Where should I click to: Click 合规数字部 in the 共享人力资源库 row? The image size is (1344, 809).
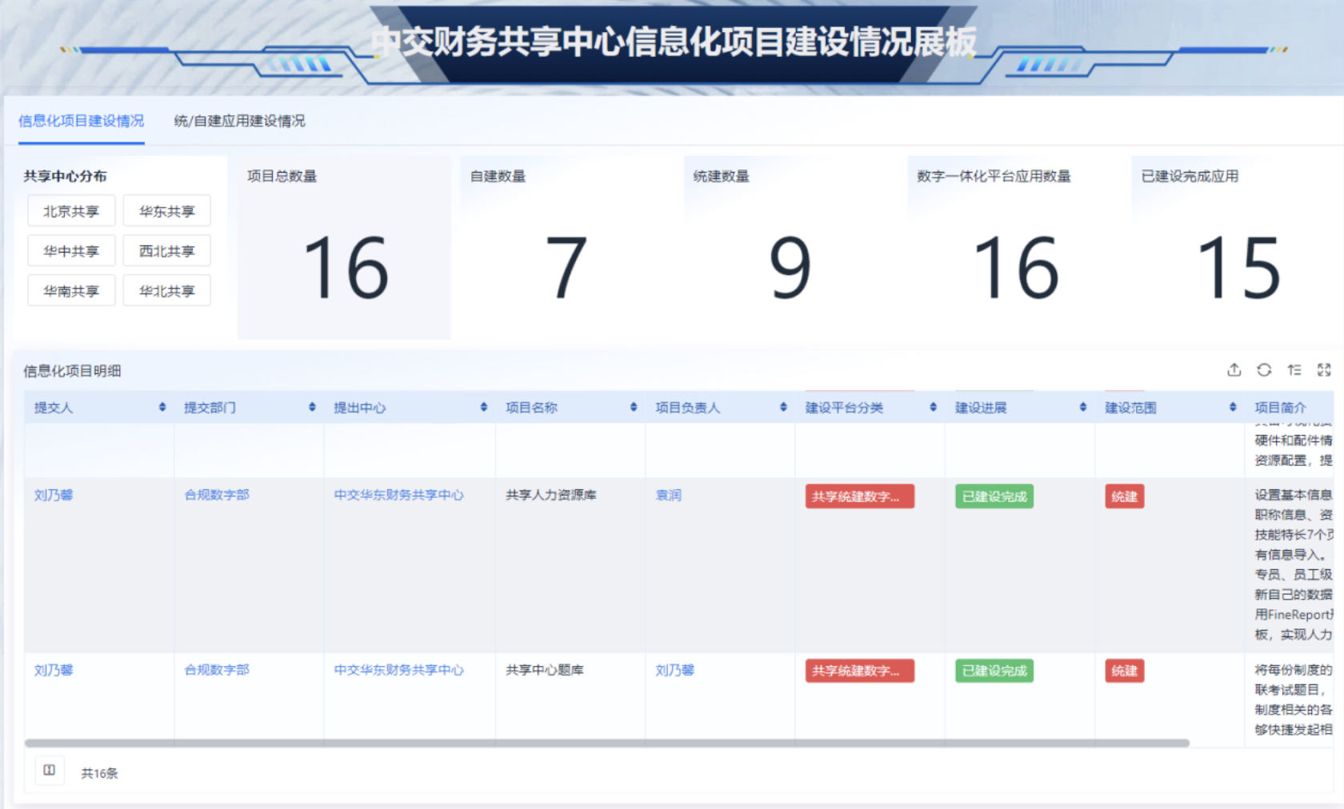point(217,496)
